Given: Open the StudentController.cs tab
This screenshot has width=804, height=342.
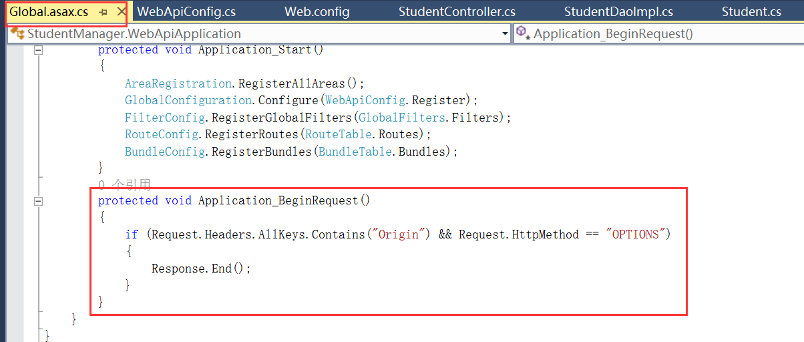Looking at the screenshot, I should click(x=457, y=12).
